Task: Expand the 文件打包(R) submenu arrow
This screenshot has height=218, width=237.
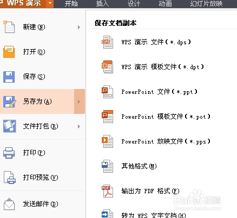Action: point(79,126)
